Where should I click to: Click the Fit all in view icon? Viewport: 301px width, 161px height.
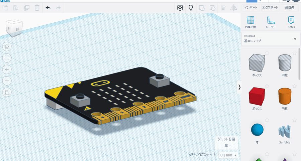coord(7,58)
